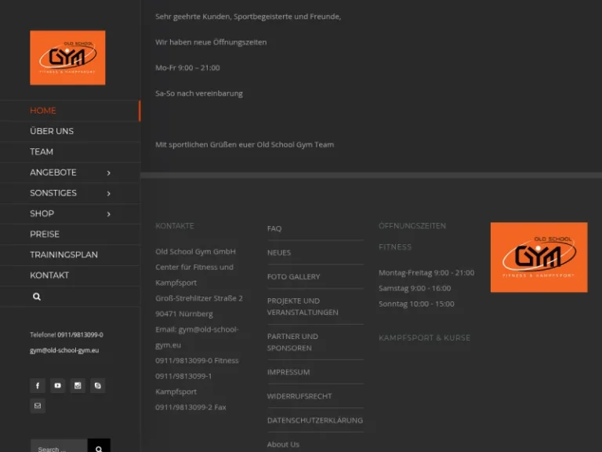Open the YouTube social icon
Viewport: 602px width, 452px height.
[57, 385]
